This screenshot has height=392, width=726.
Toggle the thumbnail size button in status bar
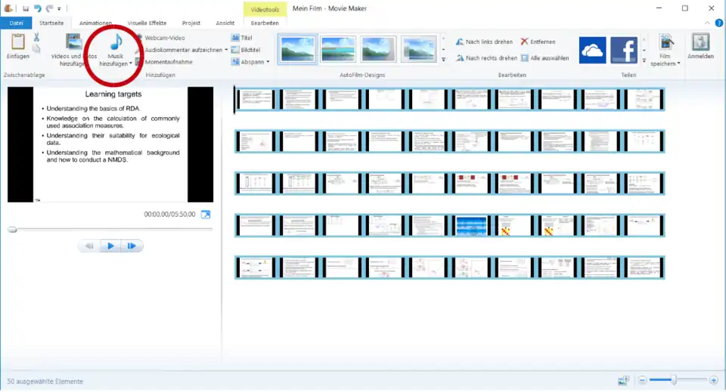point(623,381)
